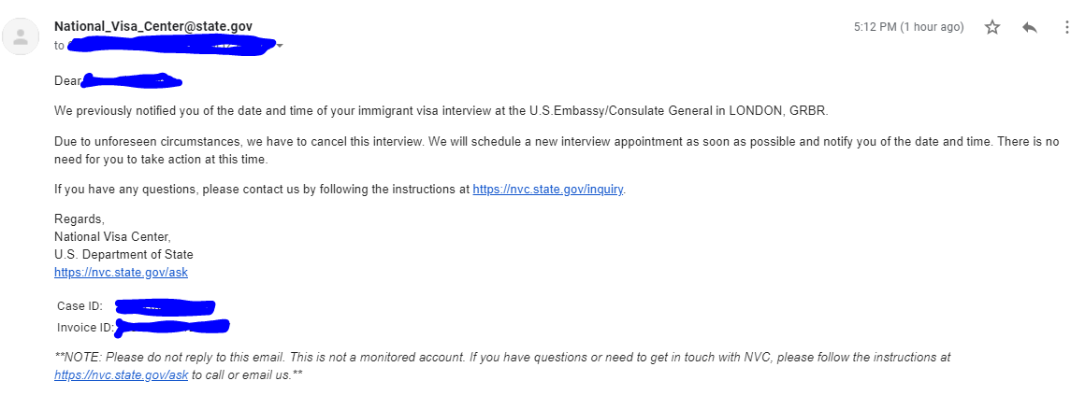Screen dimensions: 1071x395
Task: Click the Case ID label
Action: point(80,306)
